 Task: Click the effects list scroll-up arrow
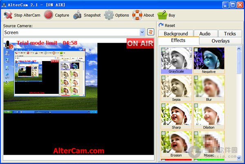239,48
